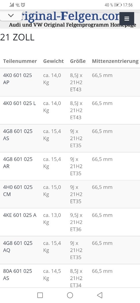Select part number 4K0 601 025 AP

(x=18, y=79)
